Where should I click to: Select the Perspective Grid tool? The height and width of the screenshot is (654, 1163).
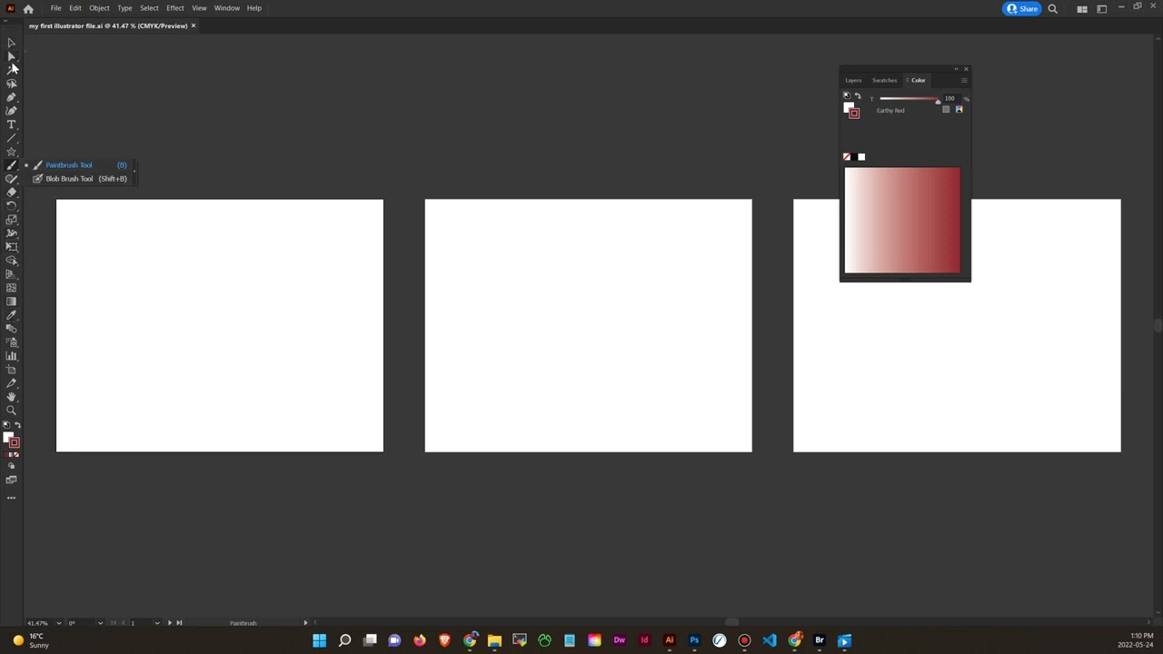[11, 274]
